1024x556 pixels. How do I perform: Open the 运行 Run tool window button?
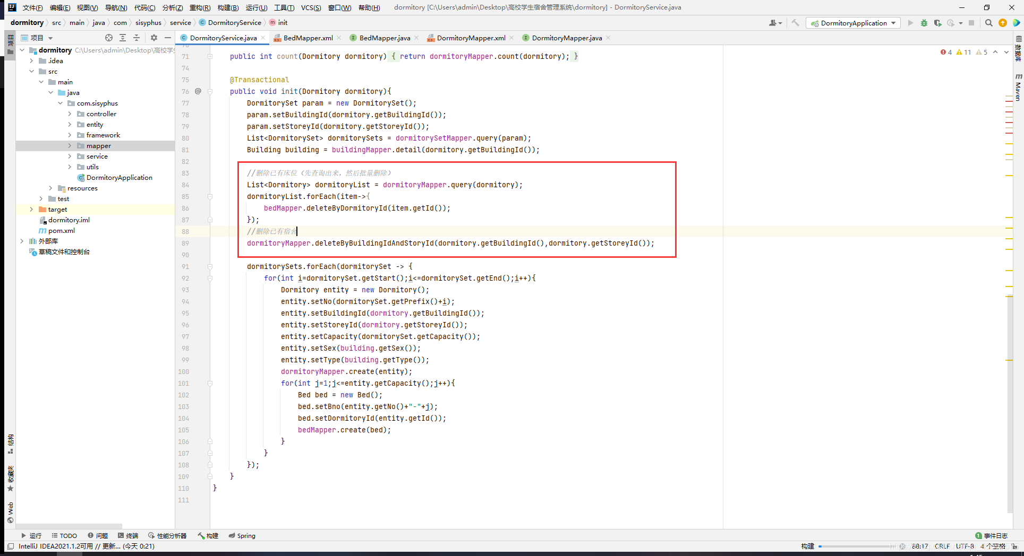coord(31,535)
